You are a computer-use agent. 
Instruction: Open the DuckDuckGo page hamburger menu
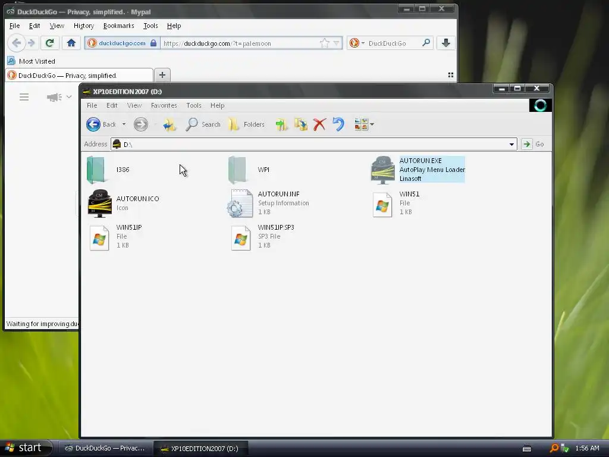pos(24,97)
